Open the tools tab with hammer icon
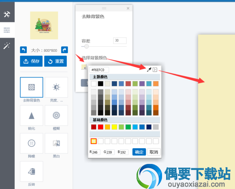Image resolution: width=235 pixels, height=189 pixels. pyautogui.click(x=7, y=14)
